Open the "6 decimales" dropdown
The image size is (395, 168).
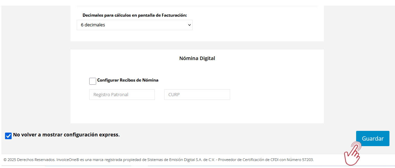[134, 25]
